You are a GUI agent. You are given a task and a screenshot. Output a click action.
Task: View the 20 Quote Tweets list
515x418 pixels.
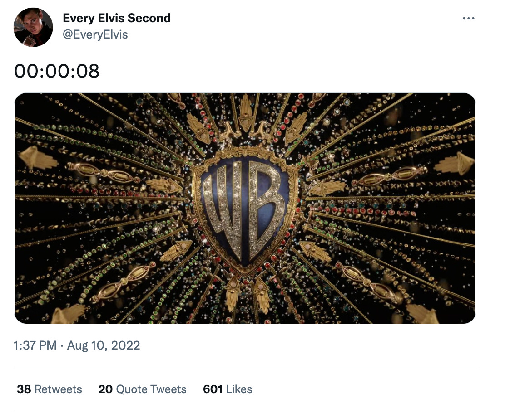142,389
